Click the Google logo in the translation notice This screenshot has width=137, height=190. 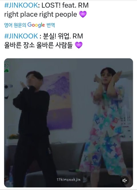tap(36, 25)
